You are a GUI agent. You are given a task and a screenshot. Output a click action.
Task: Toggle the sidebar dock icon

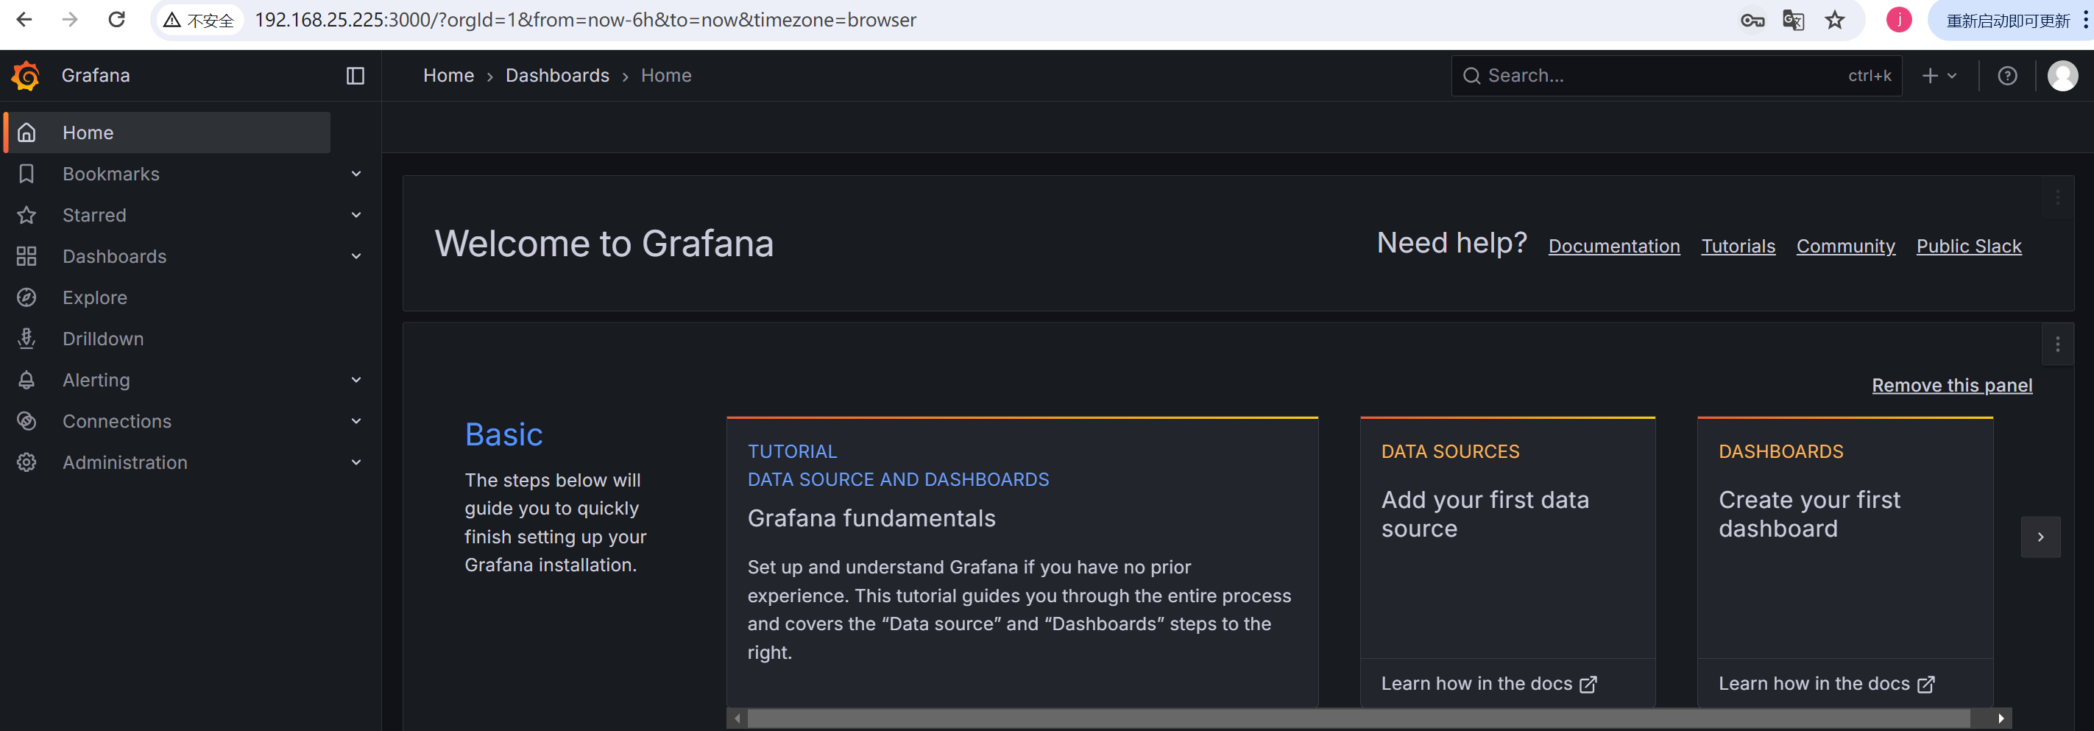356,76
